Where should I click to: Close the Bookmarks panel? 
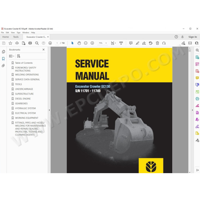[43, 49]
